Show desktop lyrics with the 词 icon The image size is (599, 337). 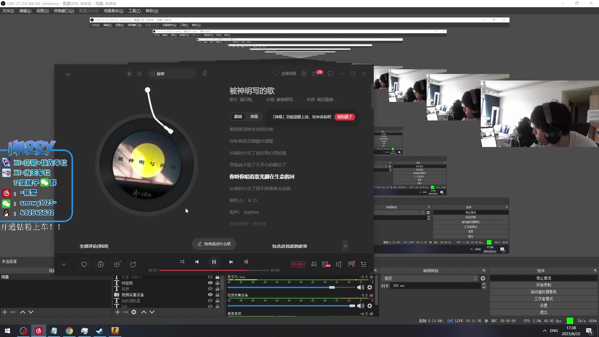point(246,262)
